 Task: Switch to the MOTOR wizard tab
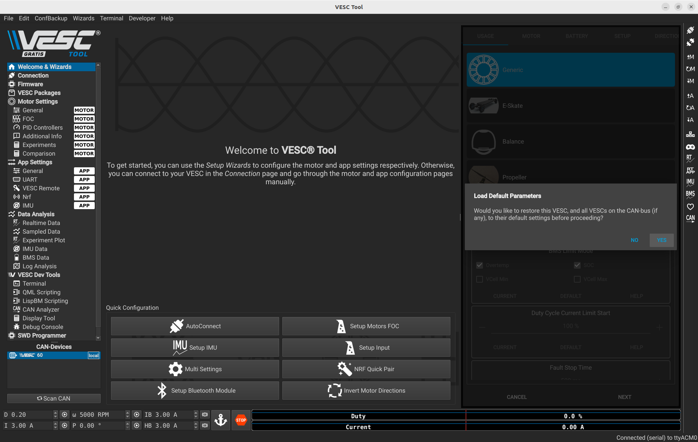pos(531,36)
